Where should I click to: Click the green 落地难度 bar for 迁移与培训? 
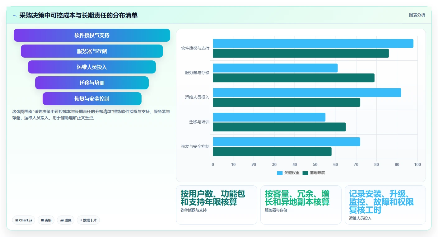pyautogui.click(x=279, y=127)
